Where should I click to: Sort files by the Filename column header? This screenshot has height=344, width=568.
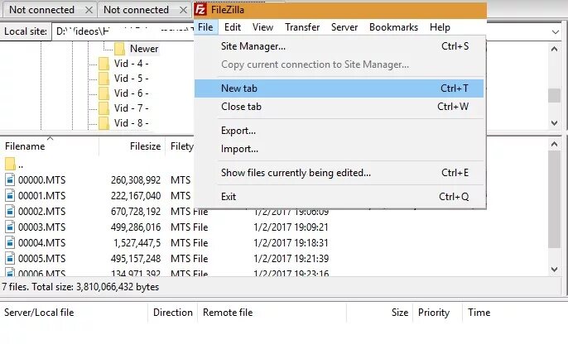[x=25, y=146]
